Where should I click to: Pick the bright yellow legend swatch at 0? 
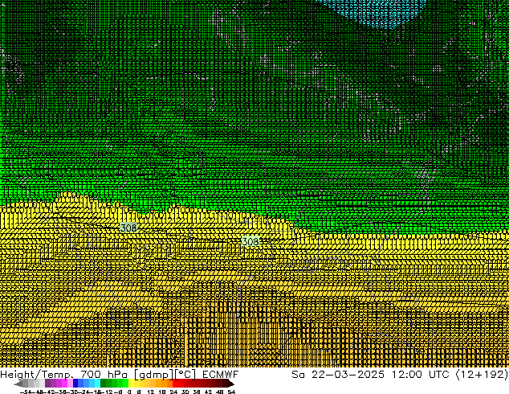click(x=131, y=384)
